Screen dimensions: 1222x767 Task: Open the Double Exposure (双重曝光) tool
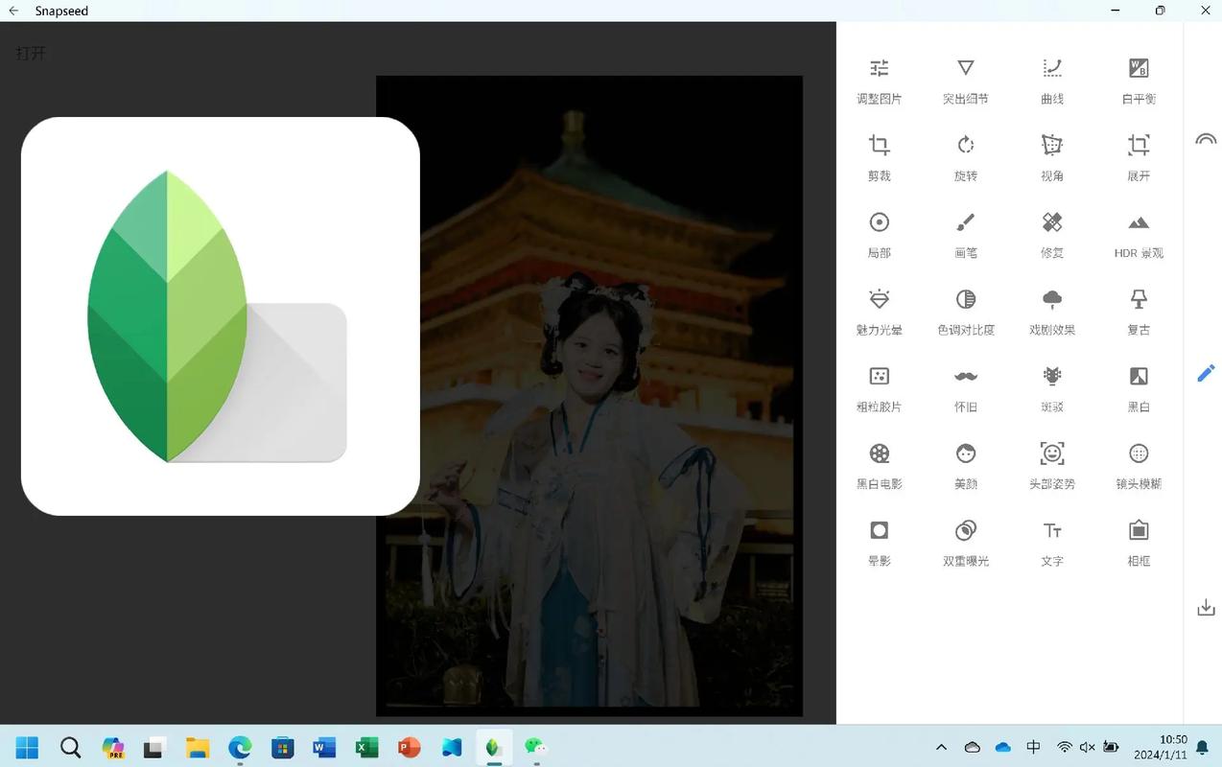(965, 542)
